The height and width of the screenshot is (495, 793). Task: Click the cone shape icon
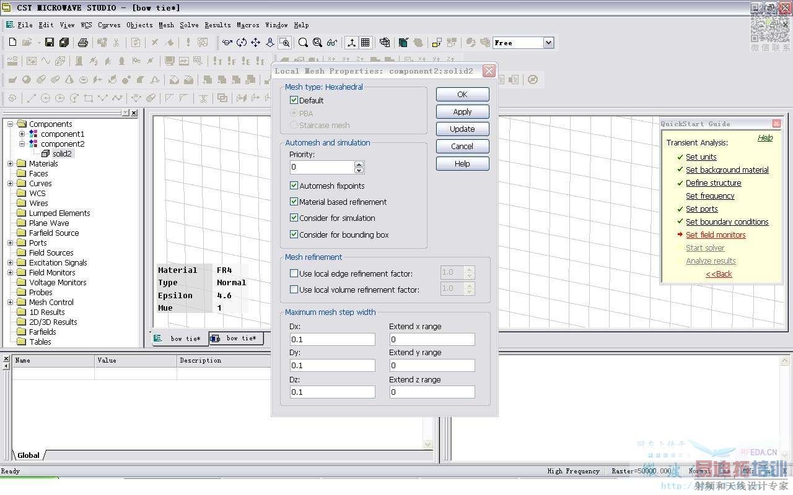pyautogui.click(x=69, y=80)
